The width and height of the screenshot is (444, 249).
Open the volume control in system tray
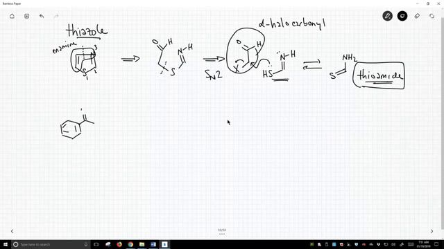click(393, 244)
